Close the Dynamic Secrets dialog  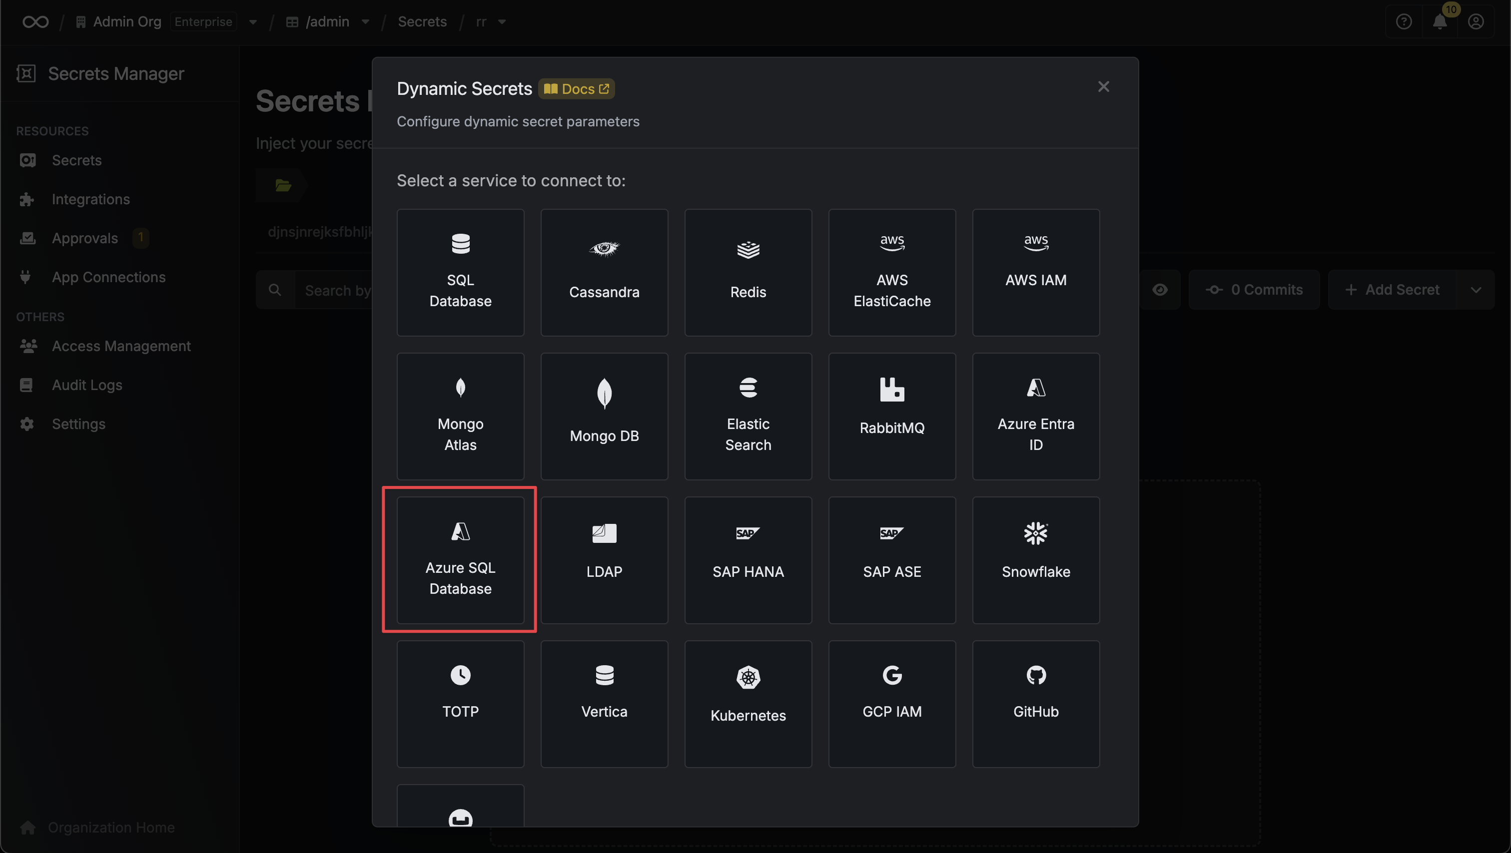[1103, 87]
